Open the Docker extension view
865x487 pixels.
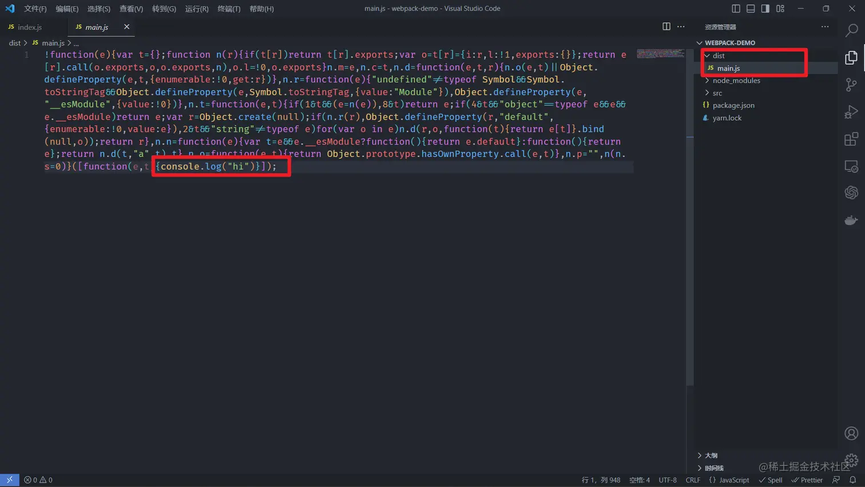pyautogui.click(x=851, y=220)
